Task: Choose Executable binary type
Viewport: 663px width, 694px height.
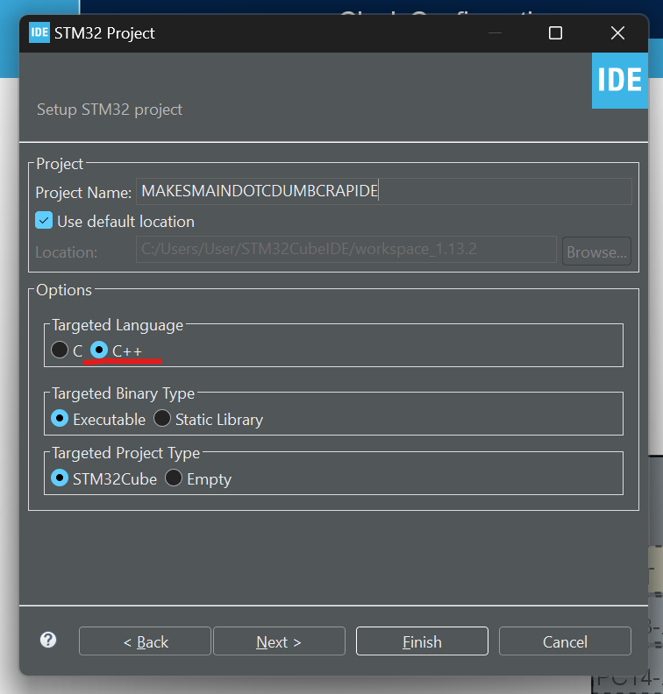Action: point(60,418)
